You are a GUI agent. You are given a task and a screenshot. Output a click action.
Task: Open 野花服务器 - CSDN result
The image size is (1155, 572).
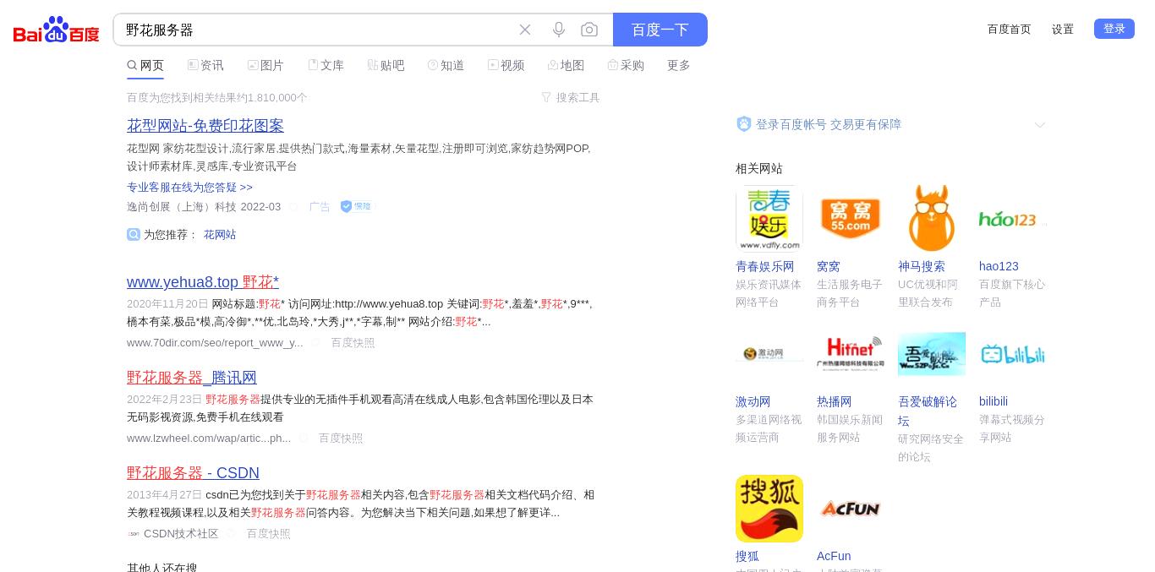pyautogui.click(x=193, y=473)
